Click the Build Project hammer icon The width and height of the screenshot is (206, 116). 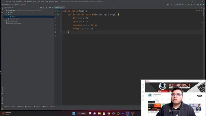coord(172,5)
